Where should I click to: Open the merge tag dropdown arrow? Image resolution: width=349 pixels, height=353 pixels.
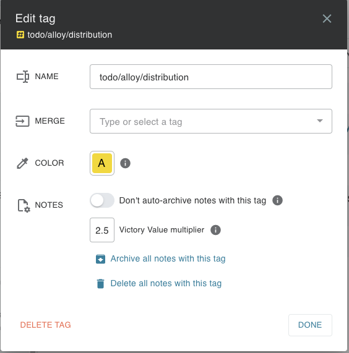click(x=320, y=121)
